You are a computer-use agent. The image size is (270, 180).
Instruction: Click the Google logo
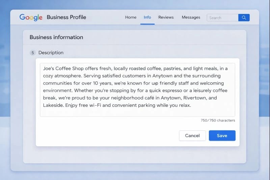(x=31, y=18)
